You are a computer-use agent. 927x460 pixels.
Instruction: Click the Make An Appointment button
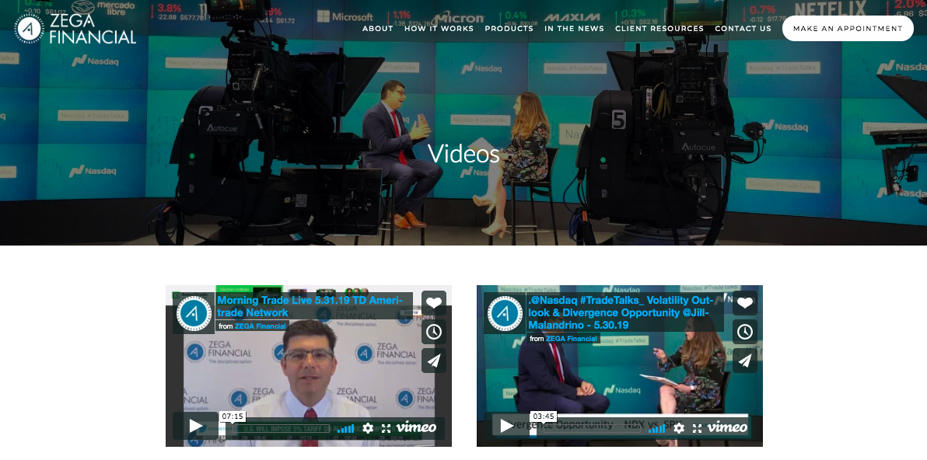click(x=848, y=28)
